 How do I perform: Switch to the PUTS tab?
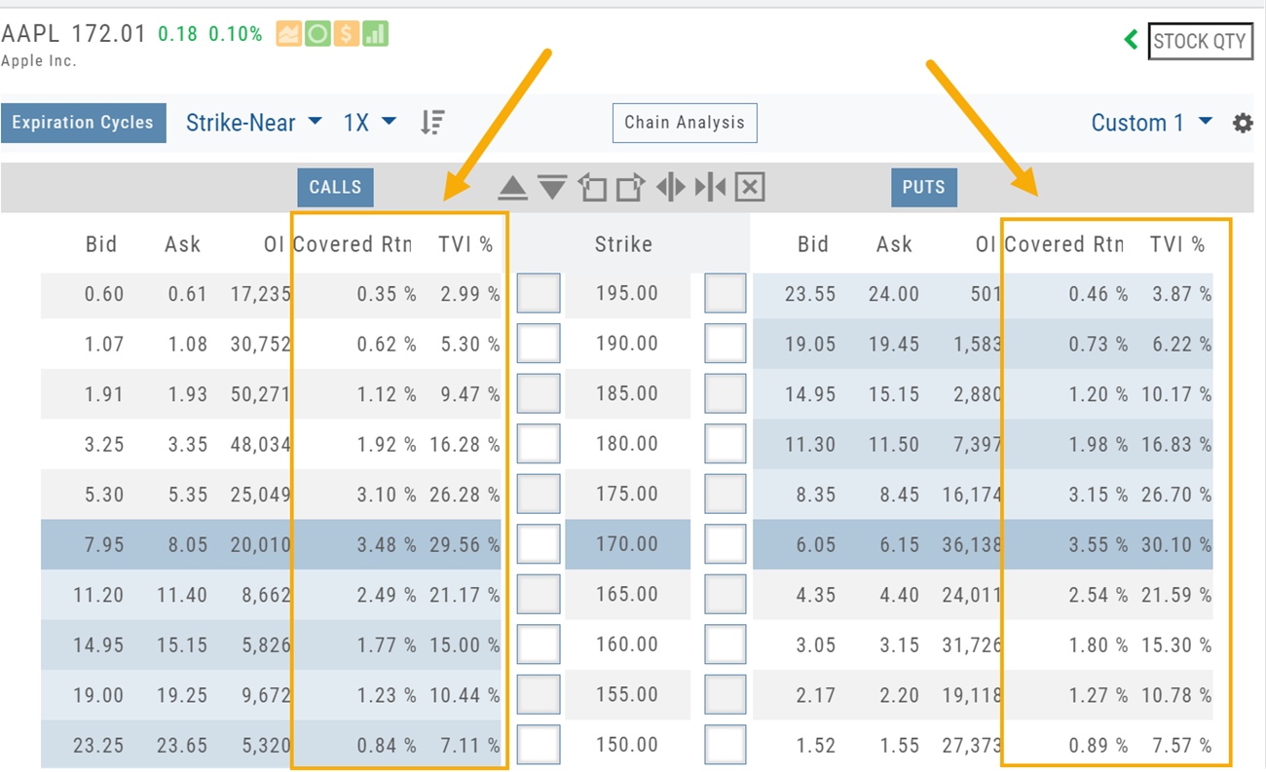click(x=923, y=187)
